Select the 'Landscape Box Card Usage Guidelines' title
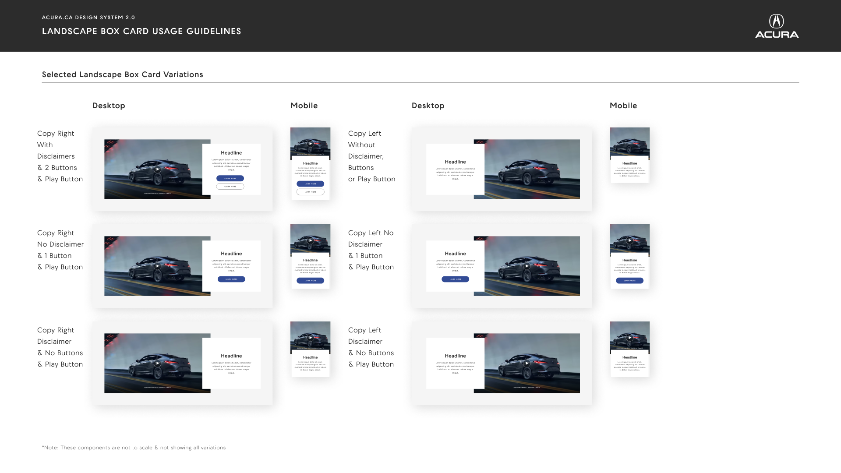Viewport: 841px width, 473px height. pyautogui.click(x=141, y=31)
